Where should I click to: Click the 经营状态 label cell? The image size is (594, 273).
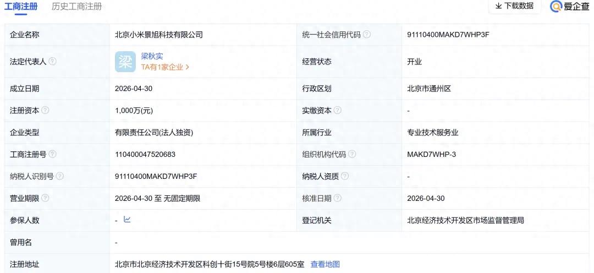pyautogui.click(x=349, y=62)
